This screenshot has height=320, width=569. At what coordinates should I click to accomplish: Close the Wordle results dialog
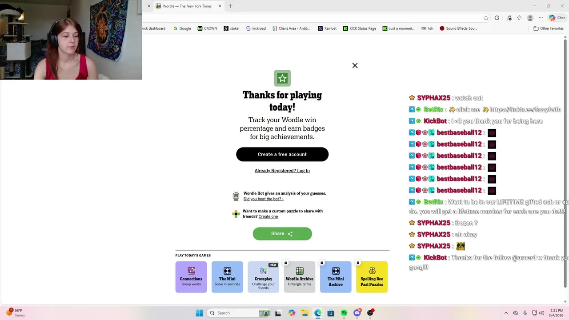[355, 65]
